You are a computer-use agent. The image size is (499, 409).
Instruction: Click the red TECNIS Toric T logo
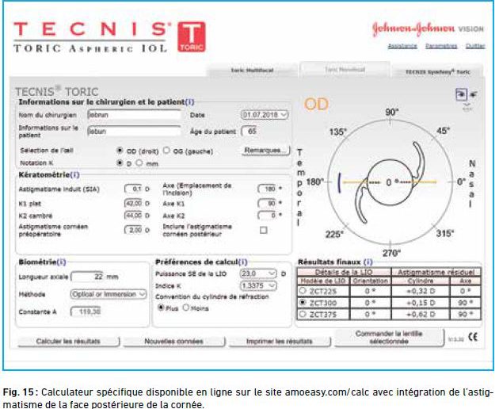[191, 36]
